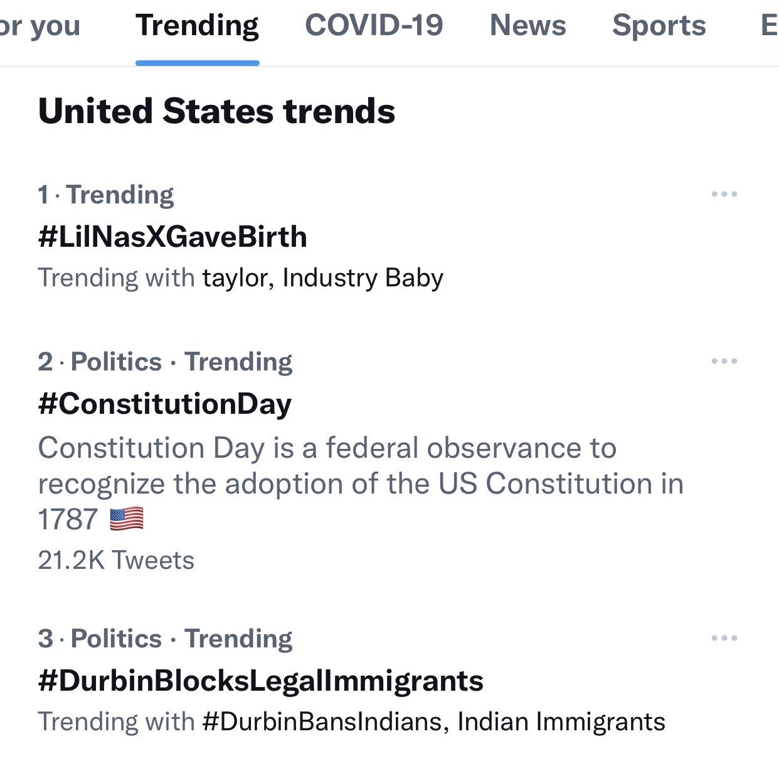Click the related term Industry Baby
This screenshot has height=778, width=779.
point(363,278)
